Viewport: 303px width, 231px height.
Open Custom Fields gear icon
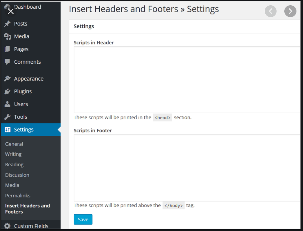[x=7, y=226]
